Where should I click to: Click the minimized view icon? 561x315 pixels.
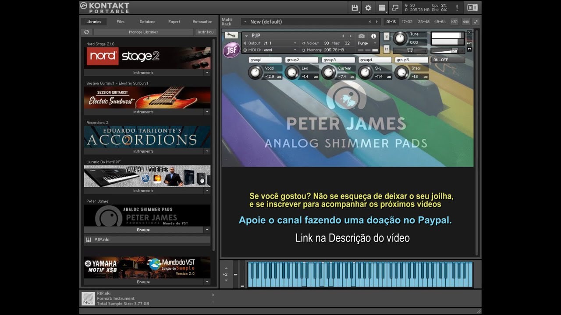tap(395, 7)
